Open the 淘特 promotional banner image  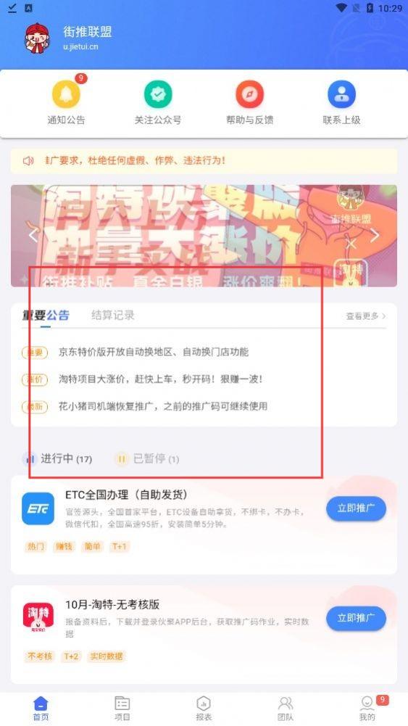204,236
